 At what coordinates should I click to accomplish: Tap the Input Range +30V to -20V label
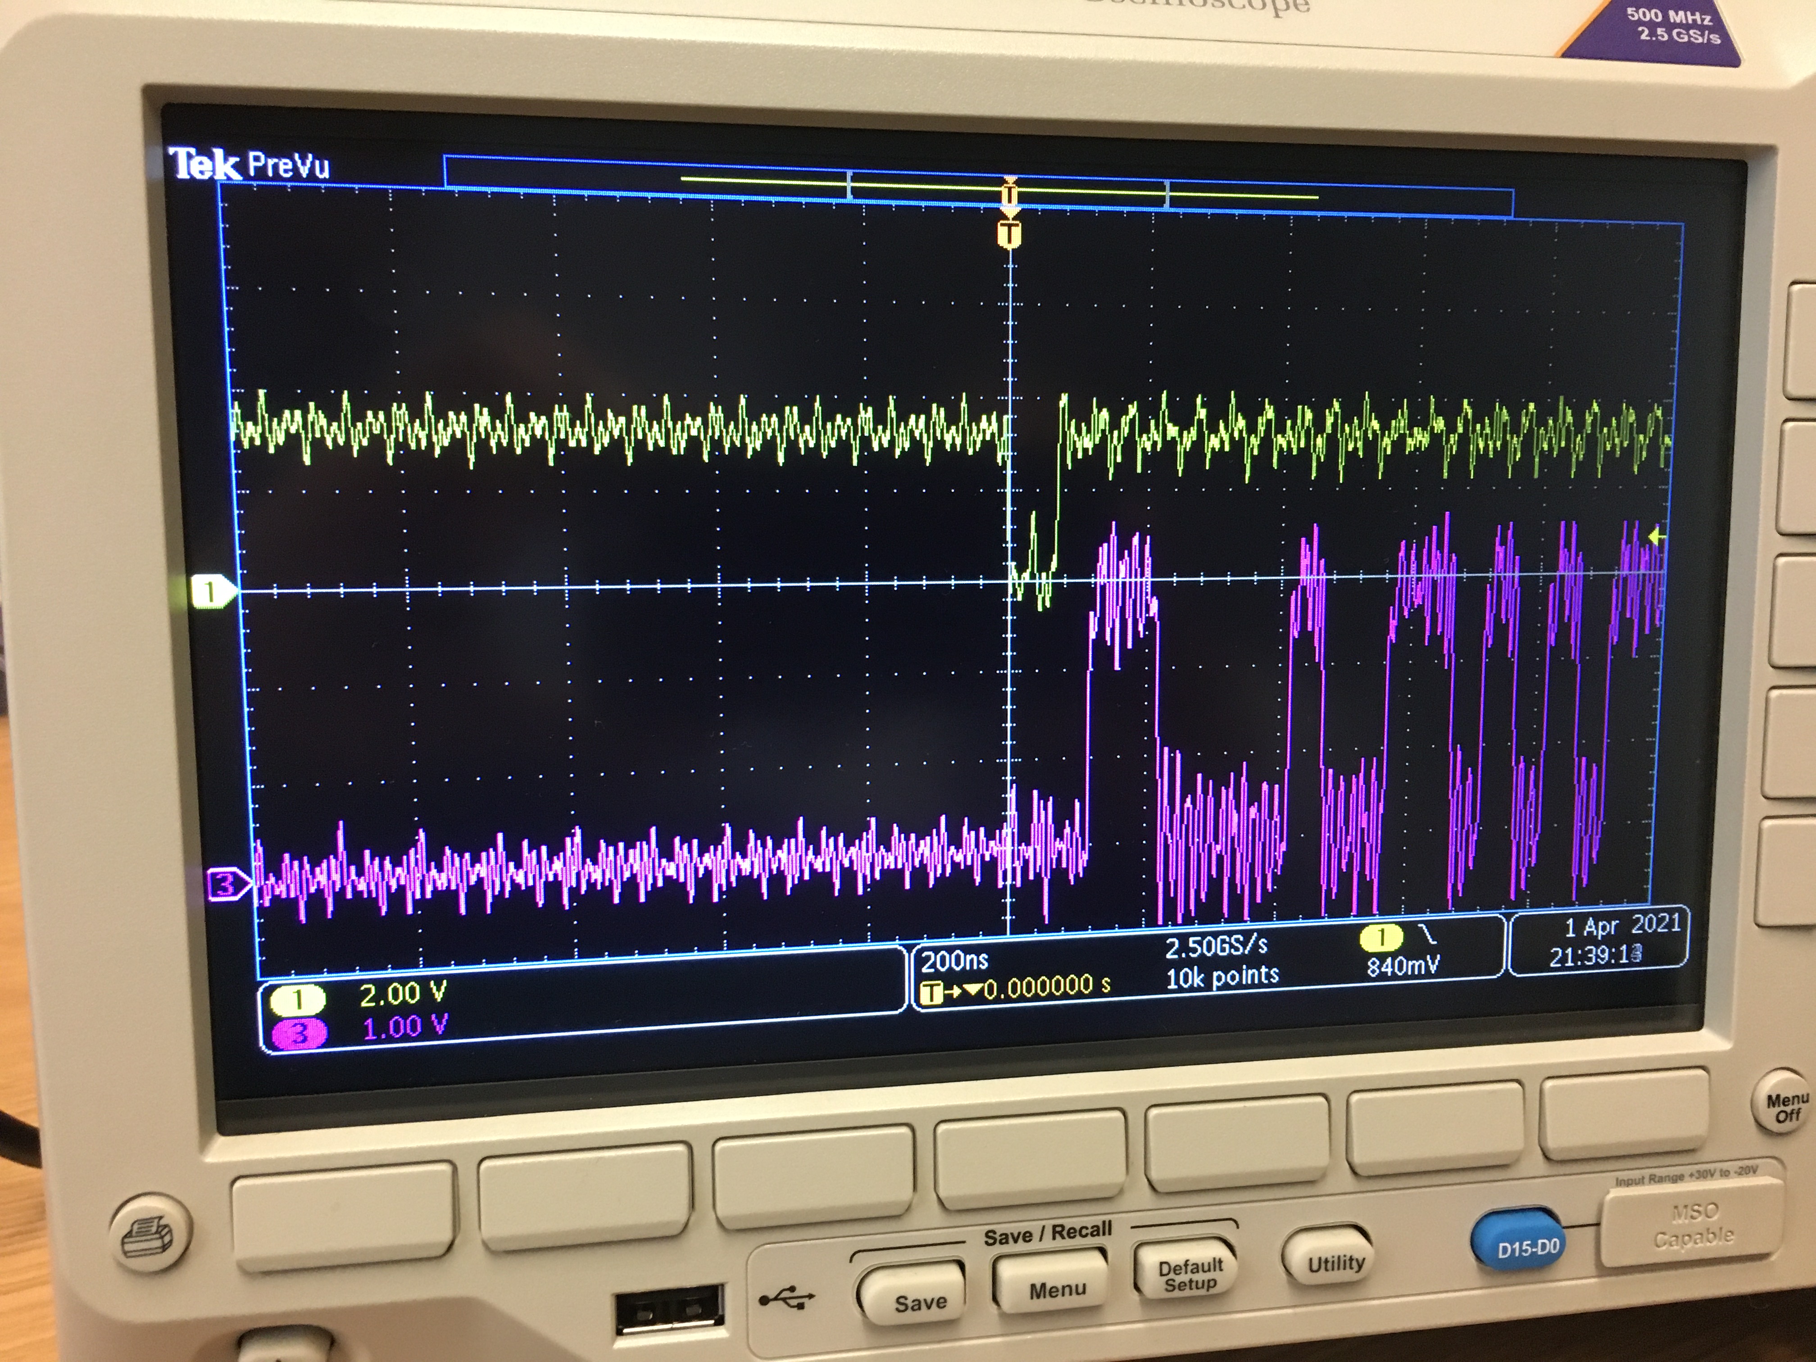pyautogui.click(x=1686, y=1176)
